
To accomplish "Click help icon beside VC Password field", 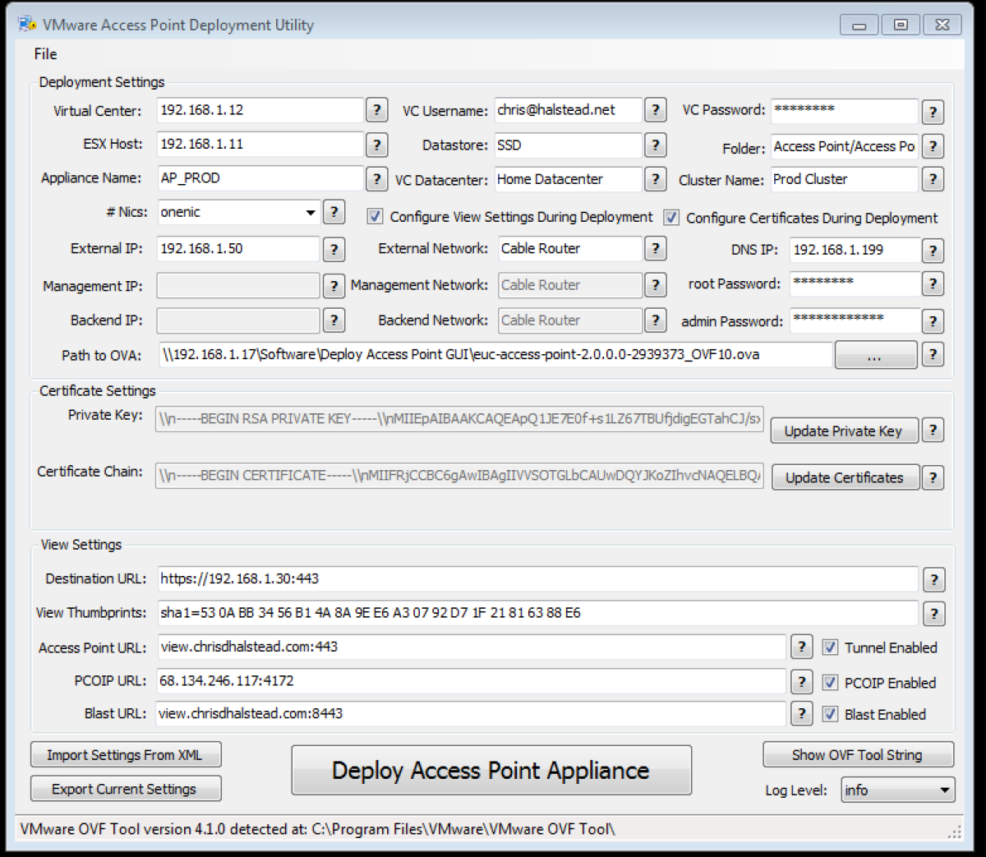I will tap(933, 112).
